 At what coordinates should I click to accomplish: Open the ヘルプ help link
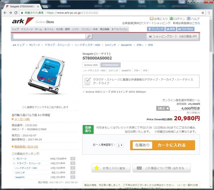193,19
